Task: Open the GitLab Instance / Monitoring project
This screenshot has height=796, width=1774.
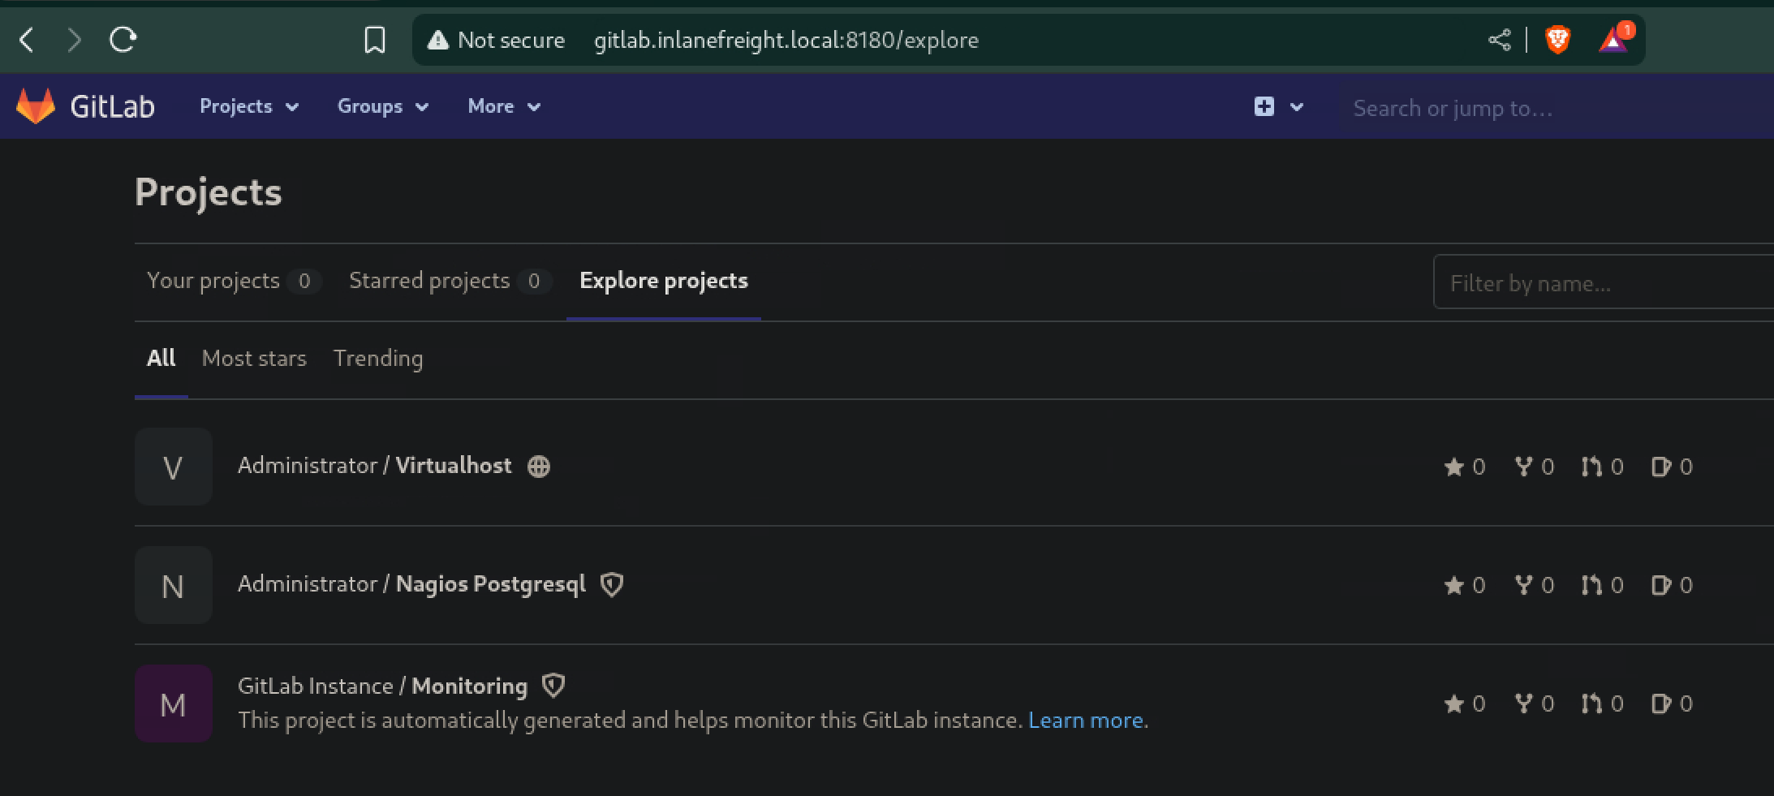Action: 382,686
